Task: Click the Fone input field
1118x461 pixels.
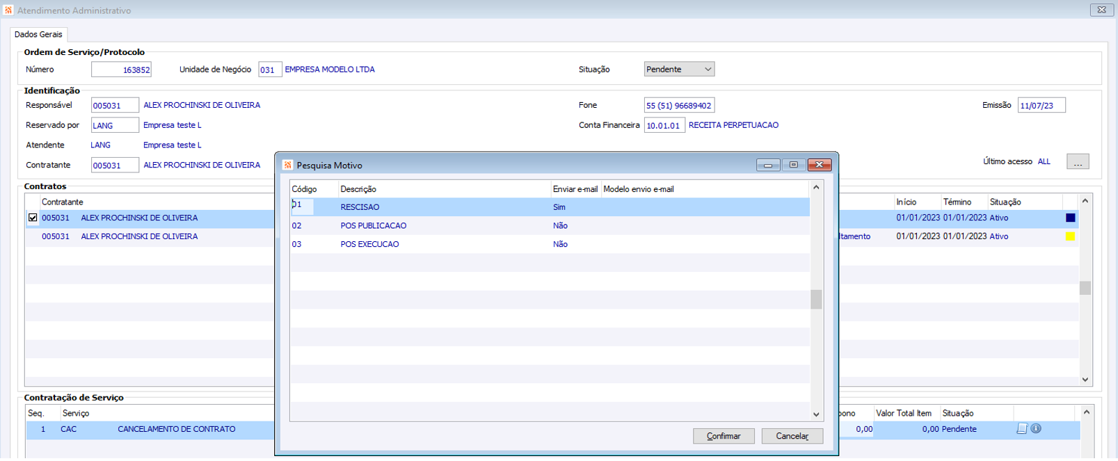Action: pos(679,106)
